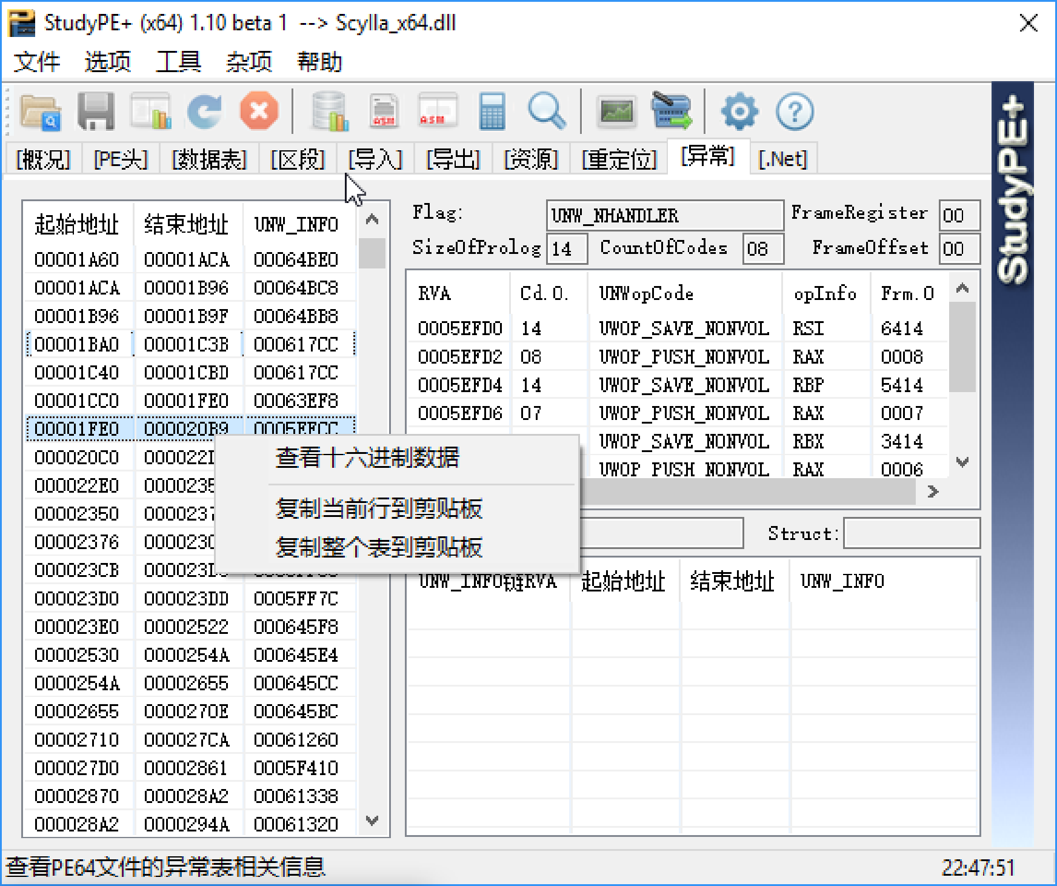This screenshot has height=886, width=1057.
Task: Switch to the [PE头] tab
Action: pyautogui.click(x=121, y=159)
